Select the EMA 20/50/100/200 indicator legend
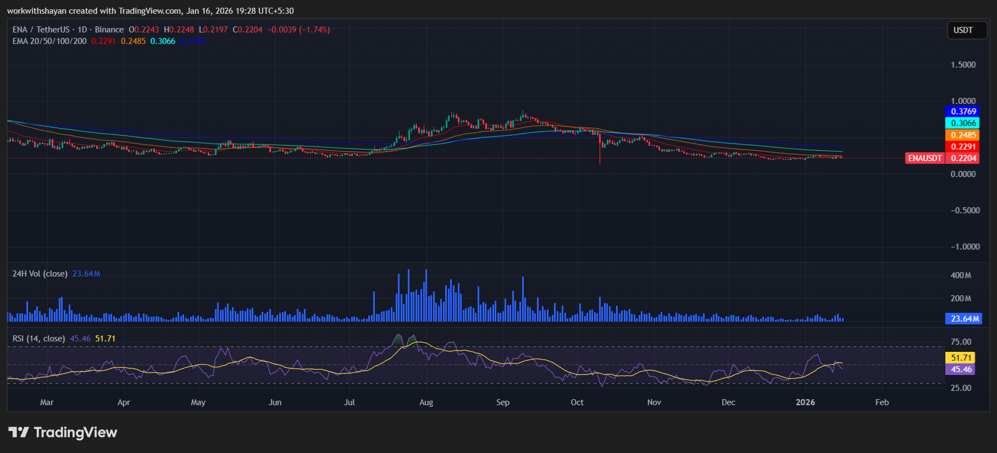Viewport: 997px width, 453px height. click(49, 41)
